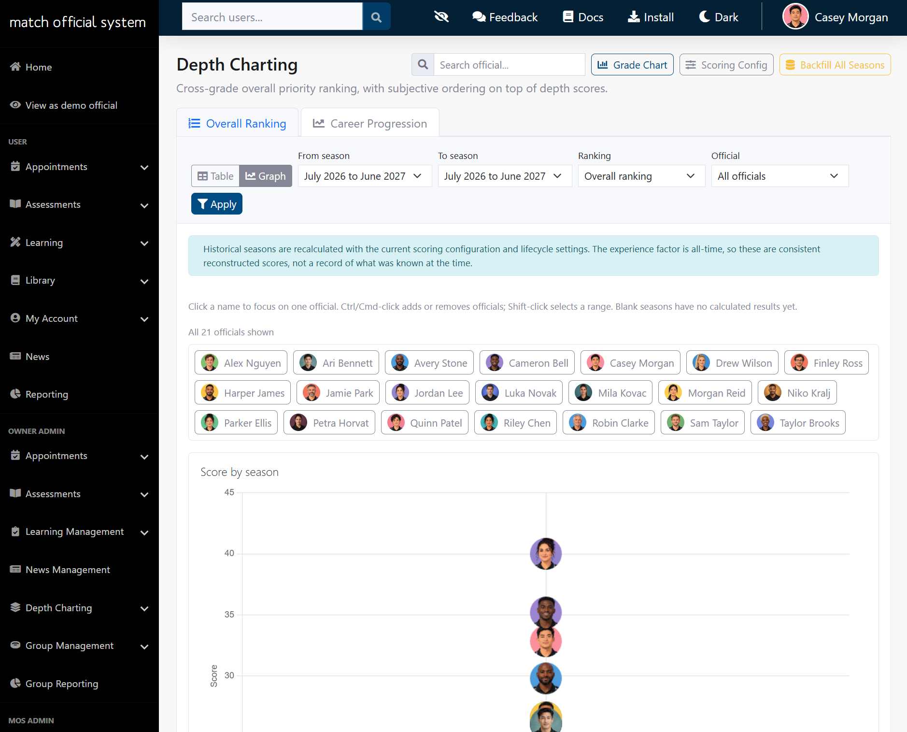Click the magnifier icon beside Search official
This screenshot has height=732, width=907.
(423, 65)
